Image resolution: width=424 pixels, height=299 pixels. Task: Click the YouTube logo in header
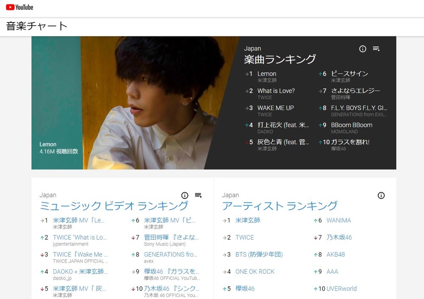click(20, 7)
